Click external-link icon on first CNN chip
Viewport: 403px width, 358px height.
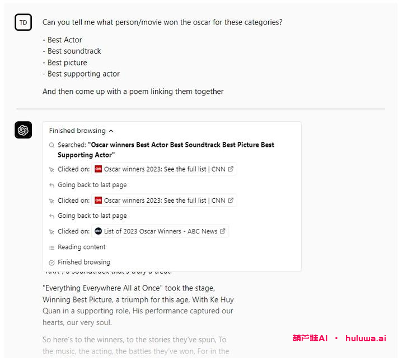pyautogui.click(x=230, y=169)
